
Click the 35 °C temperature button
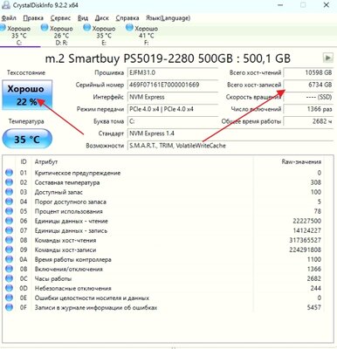tap(27, 140)
